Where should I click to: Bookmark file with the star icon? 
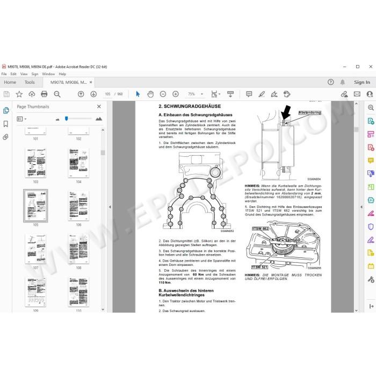(x=19, y=94)
